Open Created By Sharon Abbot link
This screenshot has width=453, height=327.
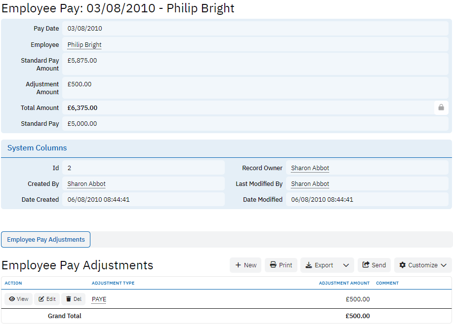[86, 184]
